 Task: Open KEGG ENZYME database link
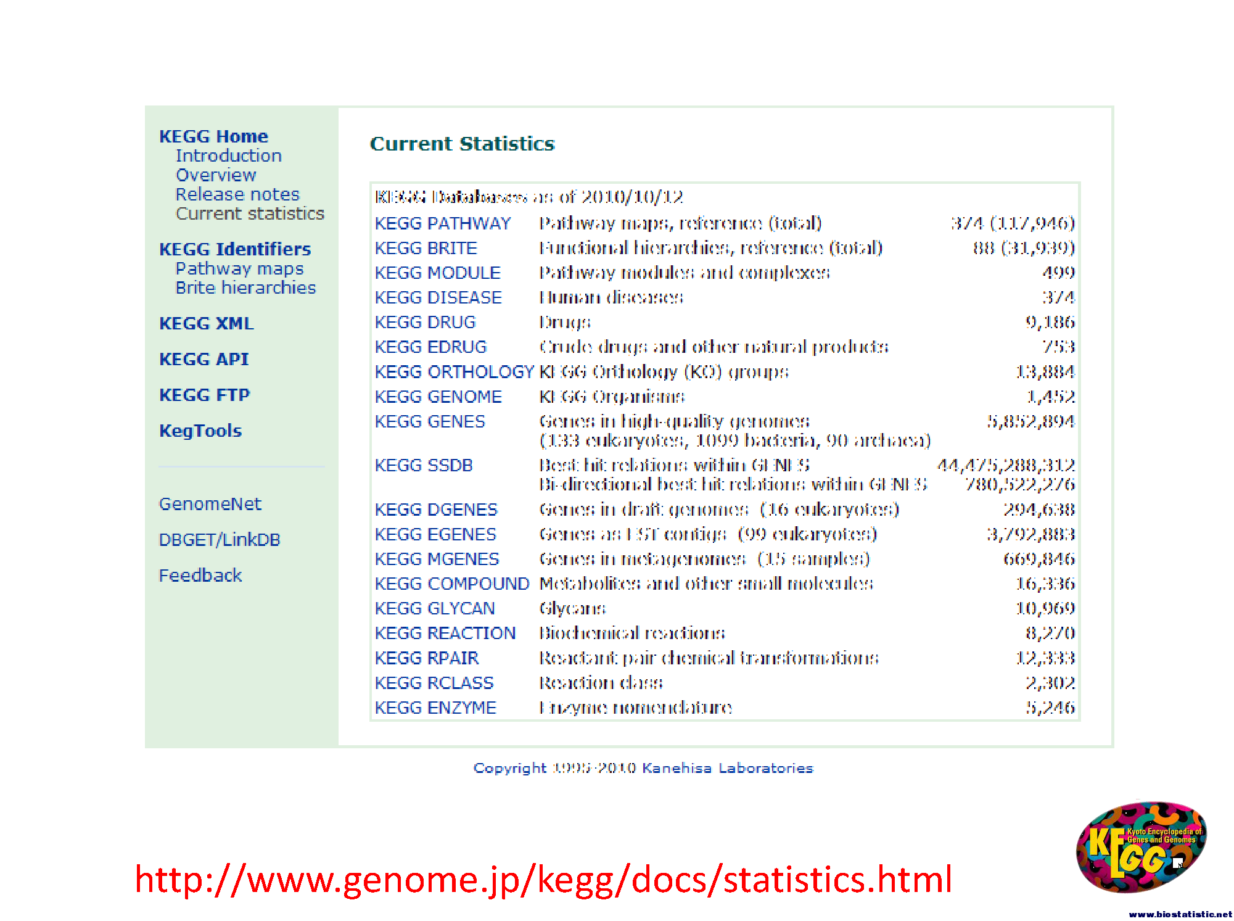[x=435, y=708]
